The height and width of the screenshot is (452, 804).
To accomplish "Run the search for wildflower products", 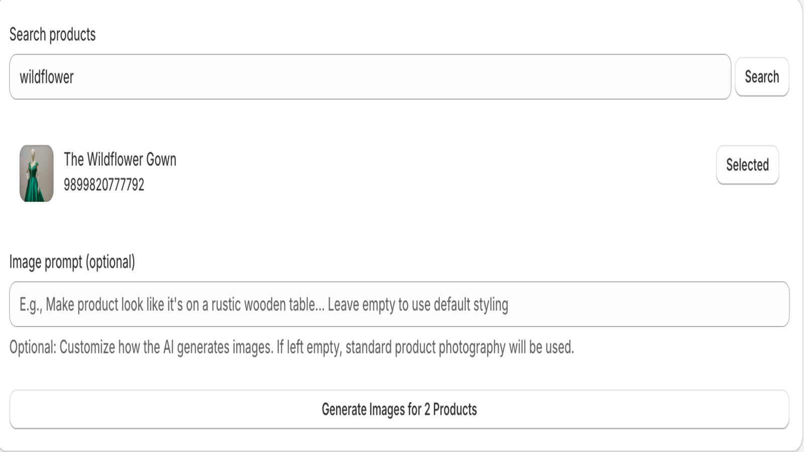I will 762,77.
